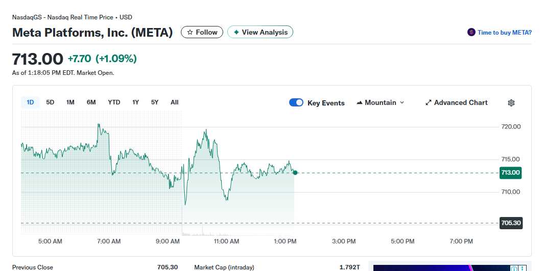The width and height of the screenshot is (544, 271).
Task: Click the star Follow button
Action: 202,32
